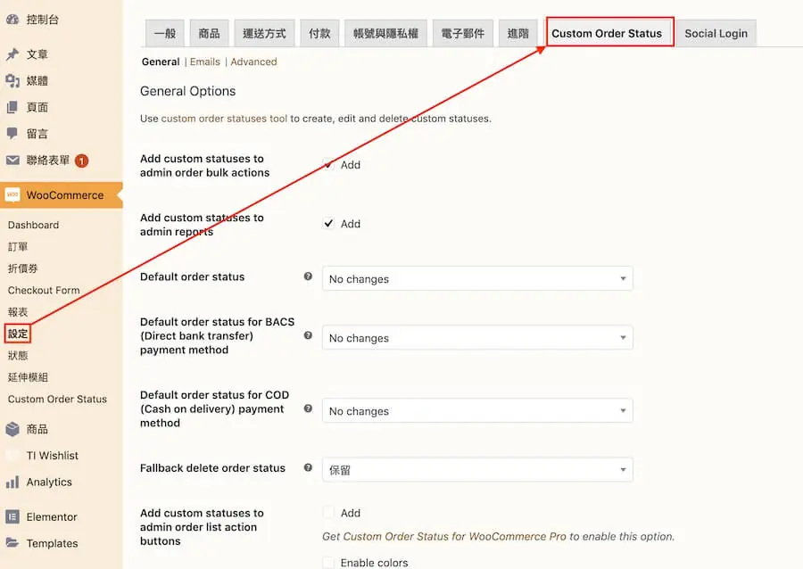Viewport: 803px width, 569px height.
Task: Switch to the 電子郵件 tab
Action: [463, 33]
